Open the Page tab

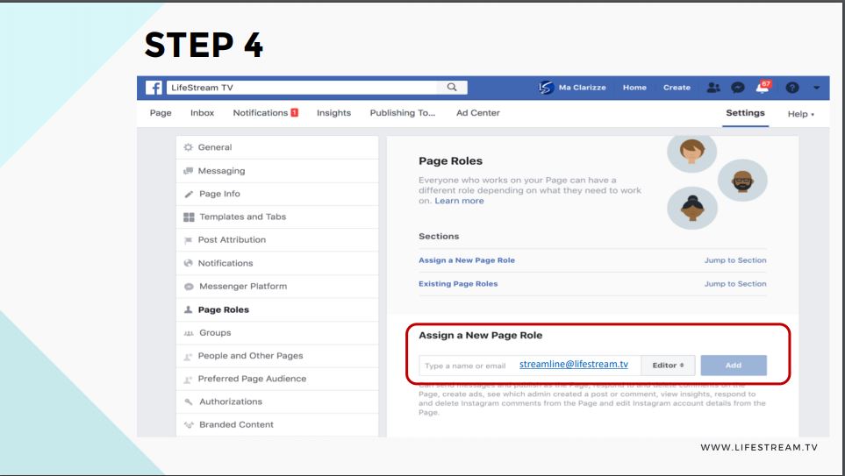pos(161,113)
